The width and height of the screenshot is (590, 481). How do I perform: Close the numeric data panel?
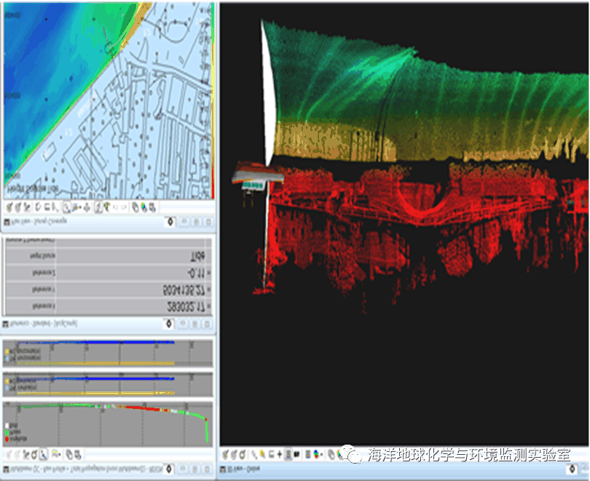tap(208, 323)
